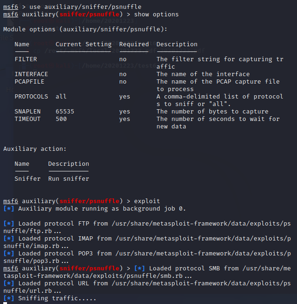Click the INTERFACE option name
The height and width of the screenshot is (304, 297).
31,74
